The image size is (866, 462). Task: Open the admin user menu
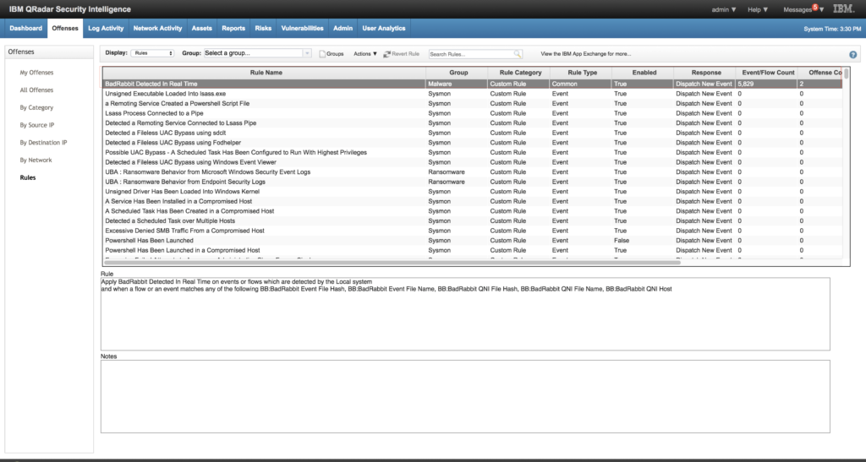pos(724,9)
